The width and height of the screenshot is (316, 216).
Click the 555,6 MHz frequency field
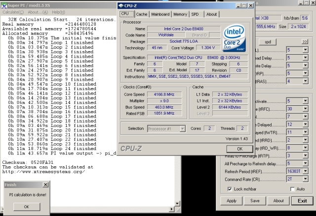(266, 26)
